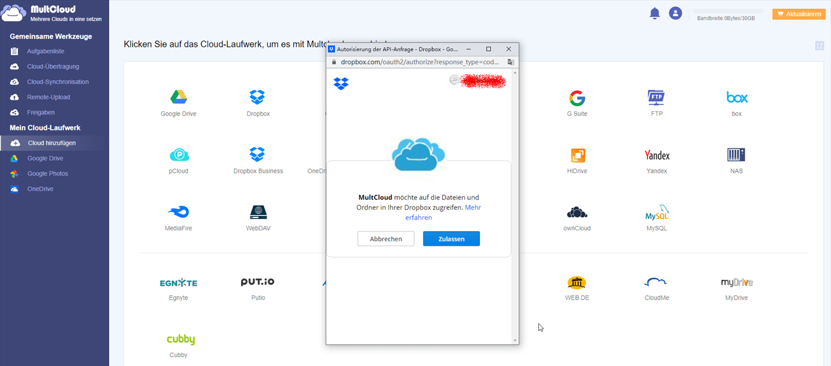Open Freigaben in the sidebar
The image size is (831, 366).
[x=41, y=113]
